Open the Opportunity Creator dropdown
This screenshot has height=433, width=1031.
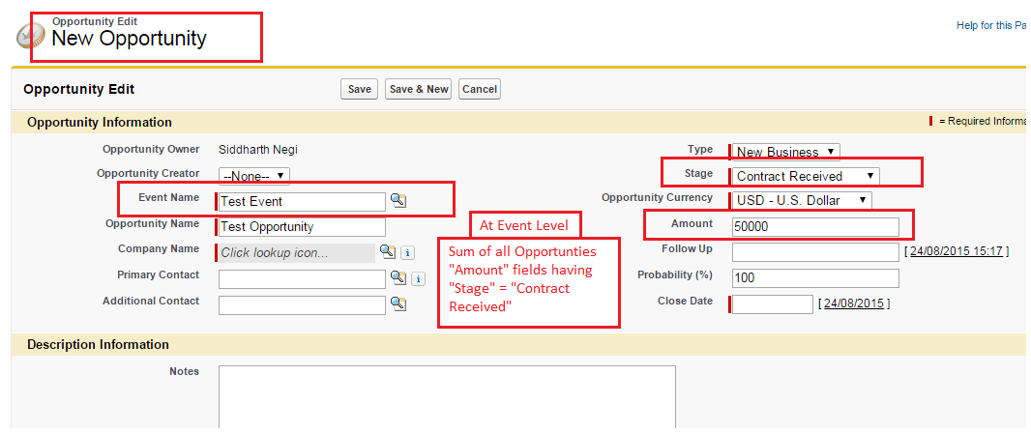253,176
